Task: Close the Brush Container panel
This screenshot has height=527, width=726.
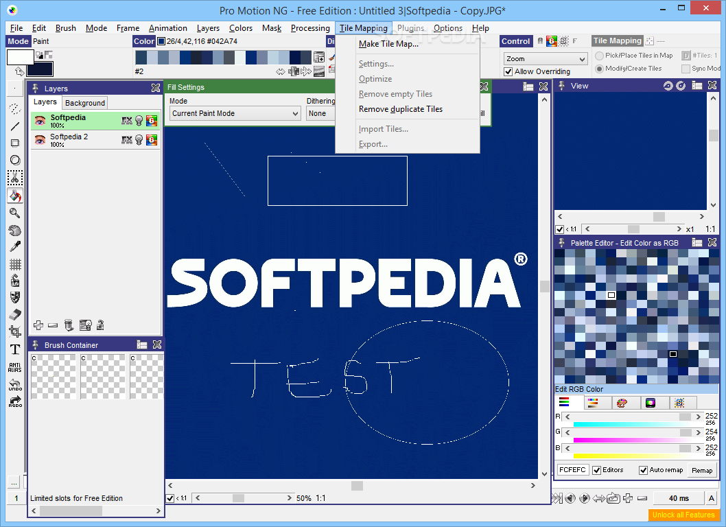Action: (157, 344)
